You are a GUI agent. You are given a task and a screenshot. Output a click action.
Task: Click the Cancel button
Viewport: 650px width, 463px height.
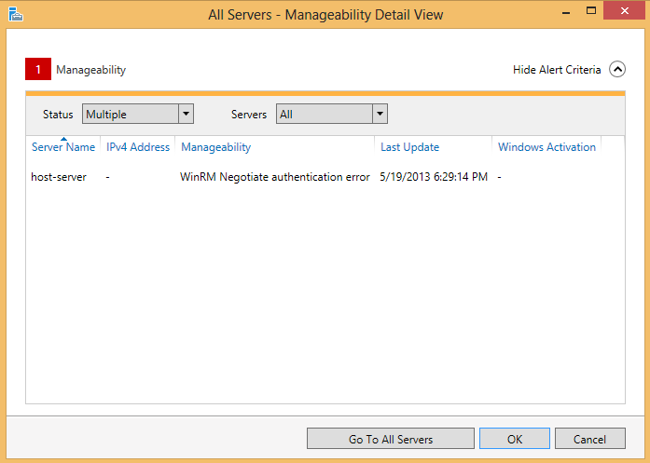(590, 439)
